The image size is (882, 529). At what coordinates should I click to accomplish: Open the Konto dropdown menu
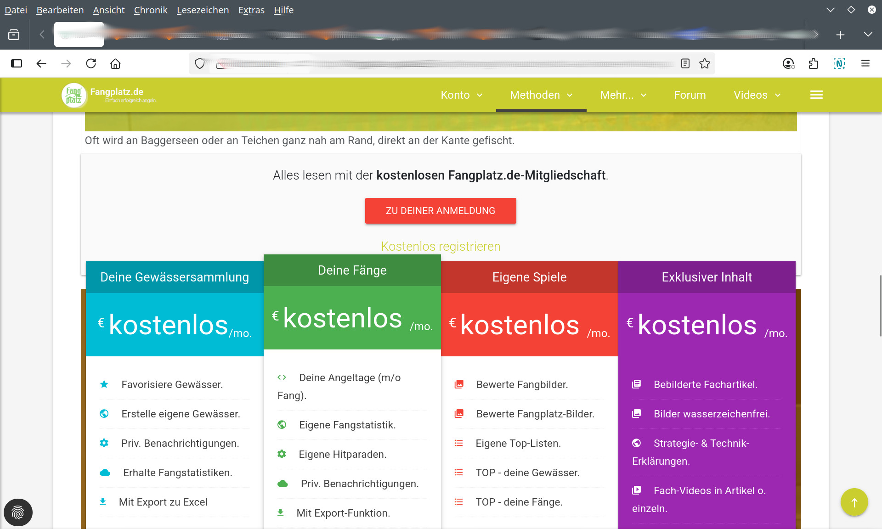461,95
